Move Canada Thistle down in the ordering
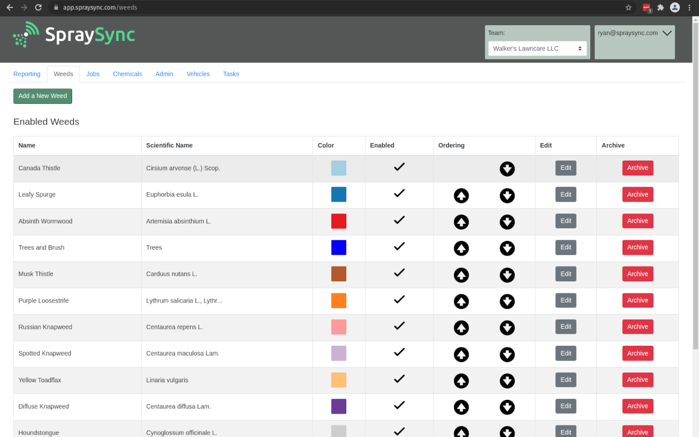This screenshot has width=699, height=437. pyautogui.click(x=507, y=169)
